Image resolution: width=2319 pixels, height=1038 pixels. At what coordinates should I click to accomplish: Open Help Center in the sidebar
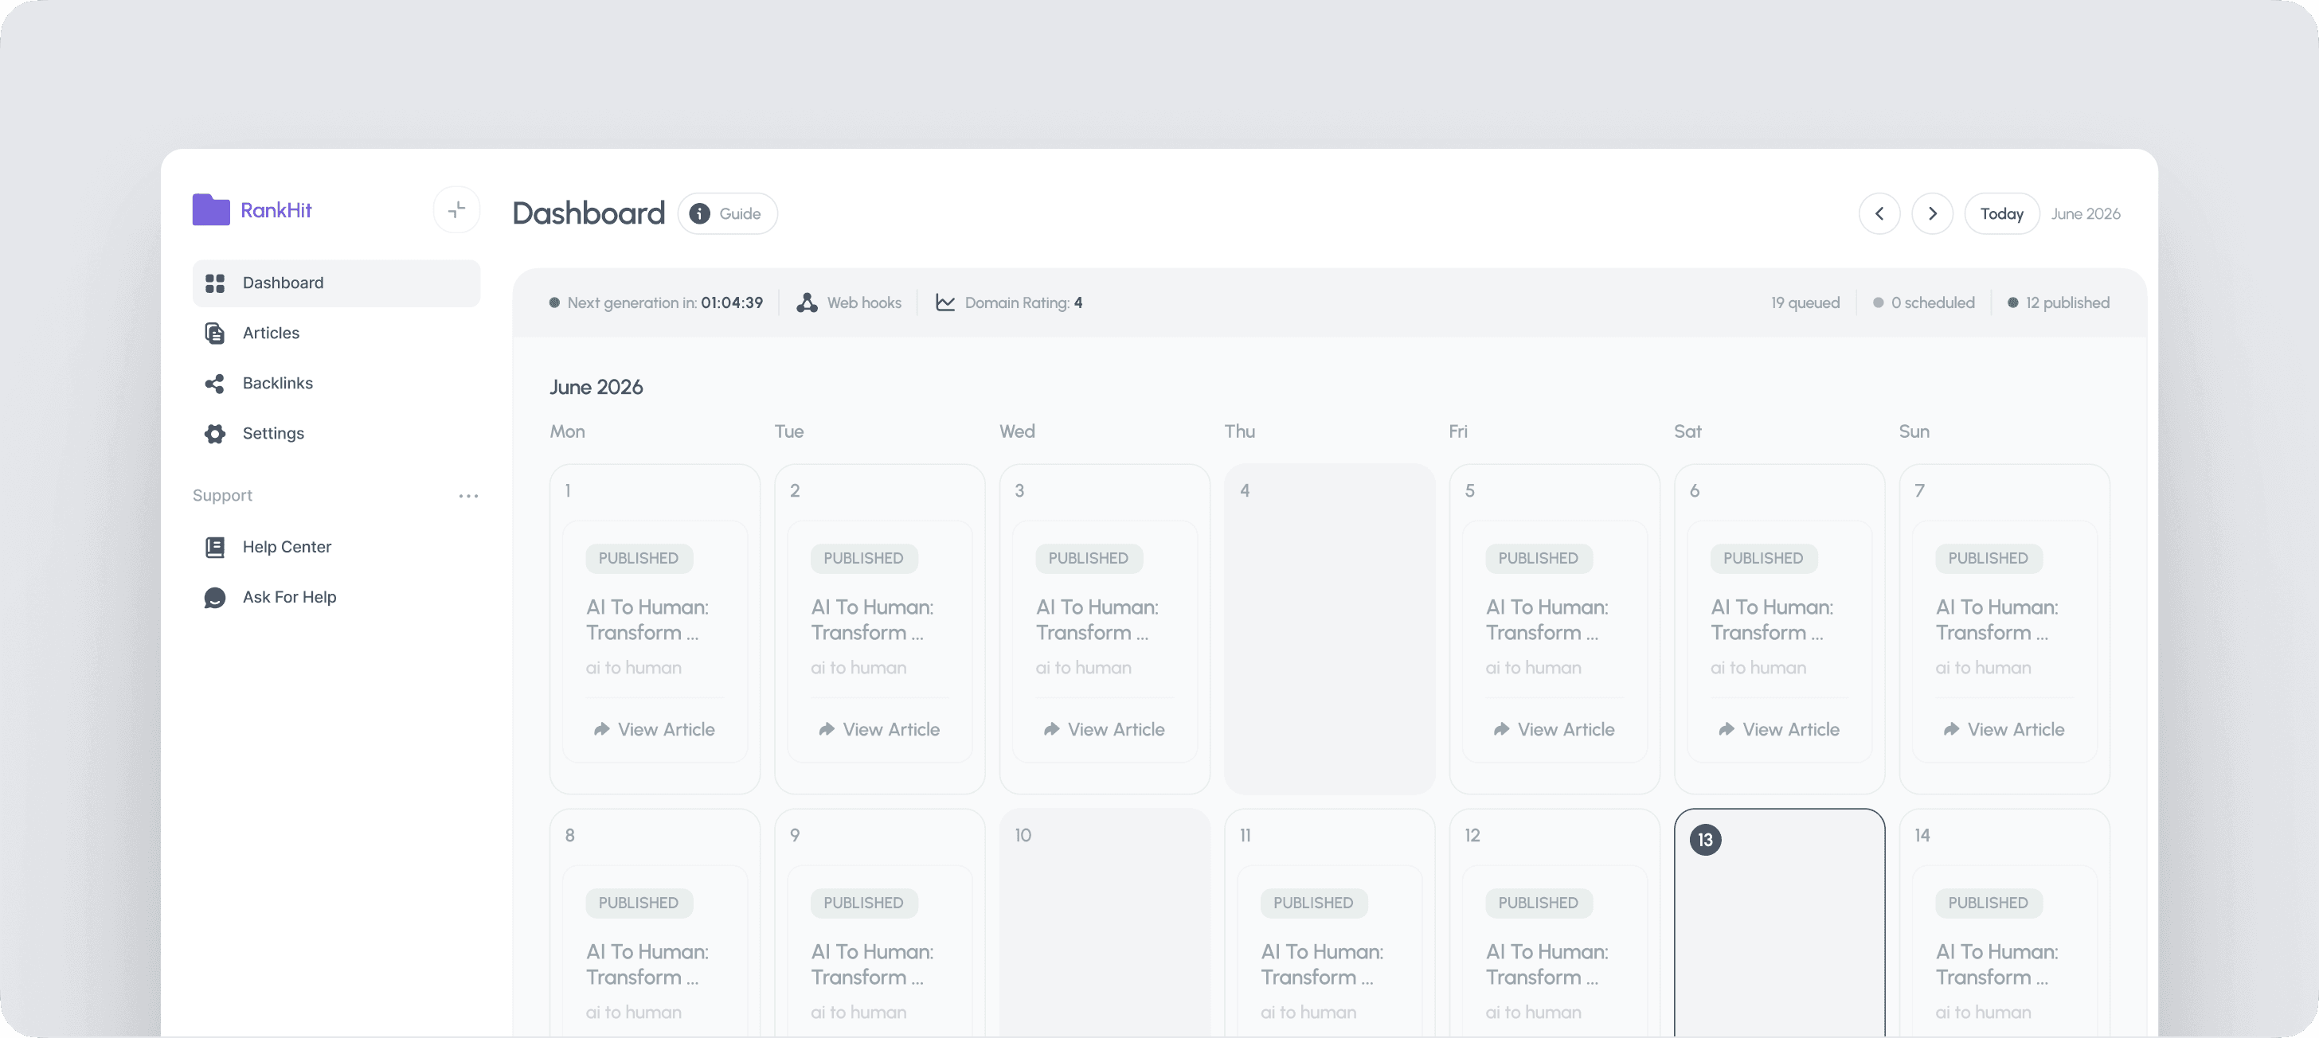337,547
